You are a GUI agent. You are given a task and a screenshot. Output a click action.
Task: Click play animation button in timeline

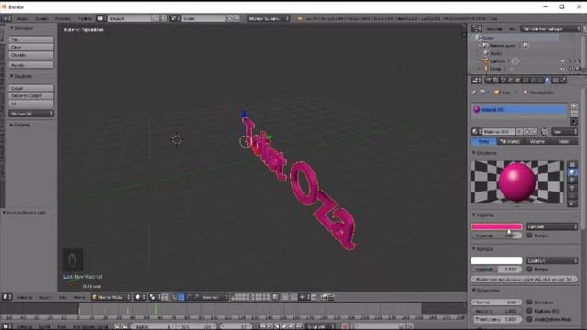click(x=284, y=326)
